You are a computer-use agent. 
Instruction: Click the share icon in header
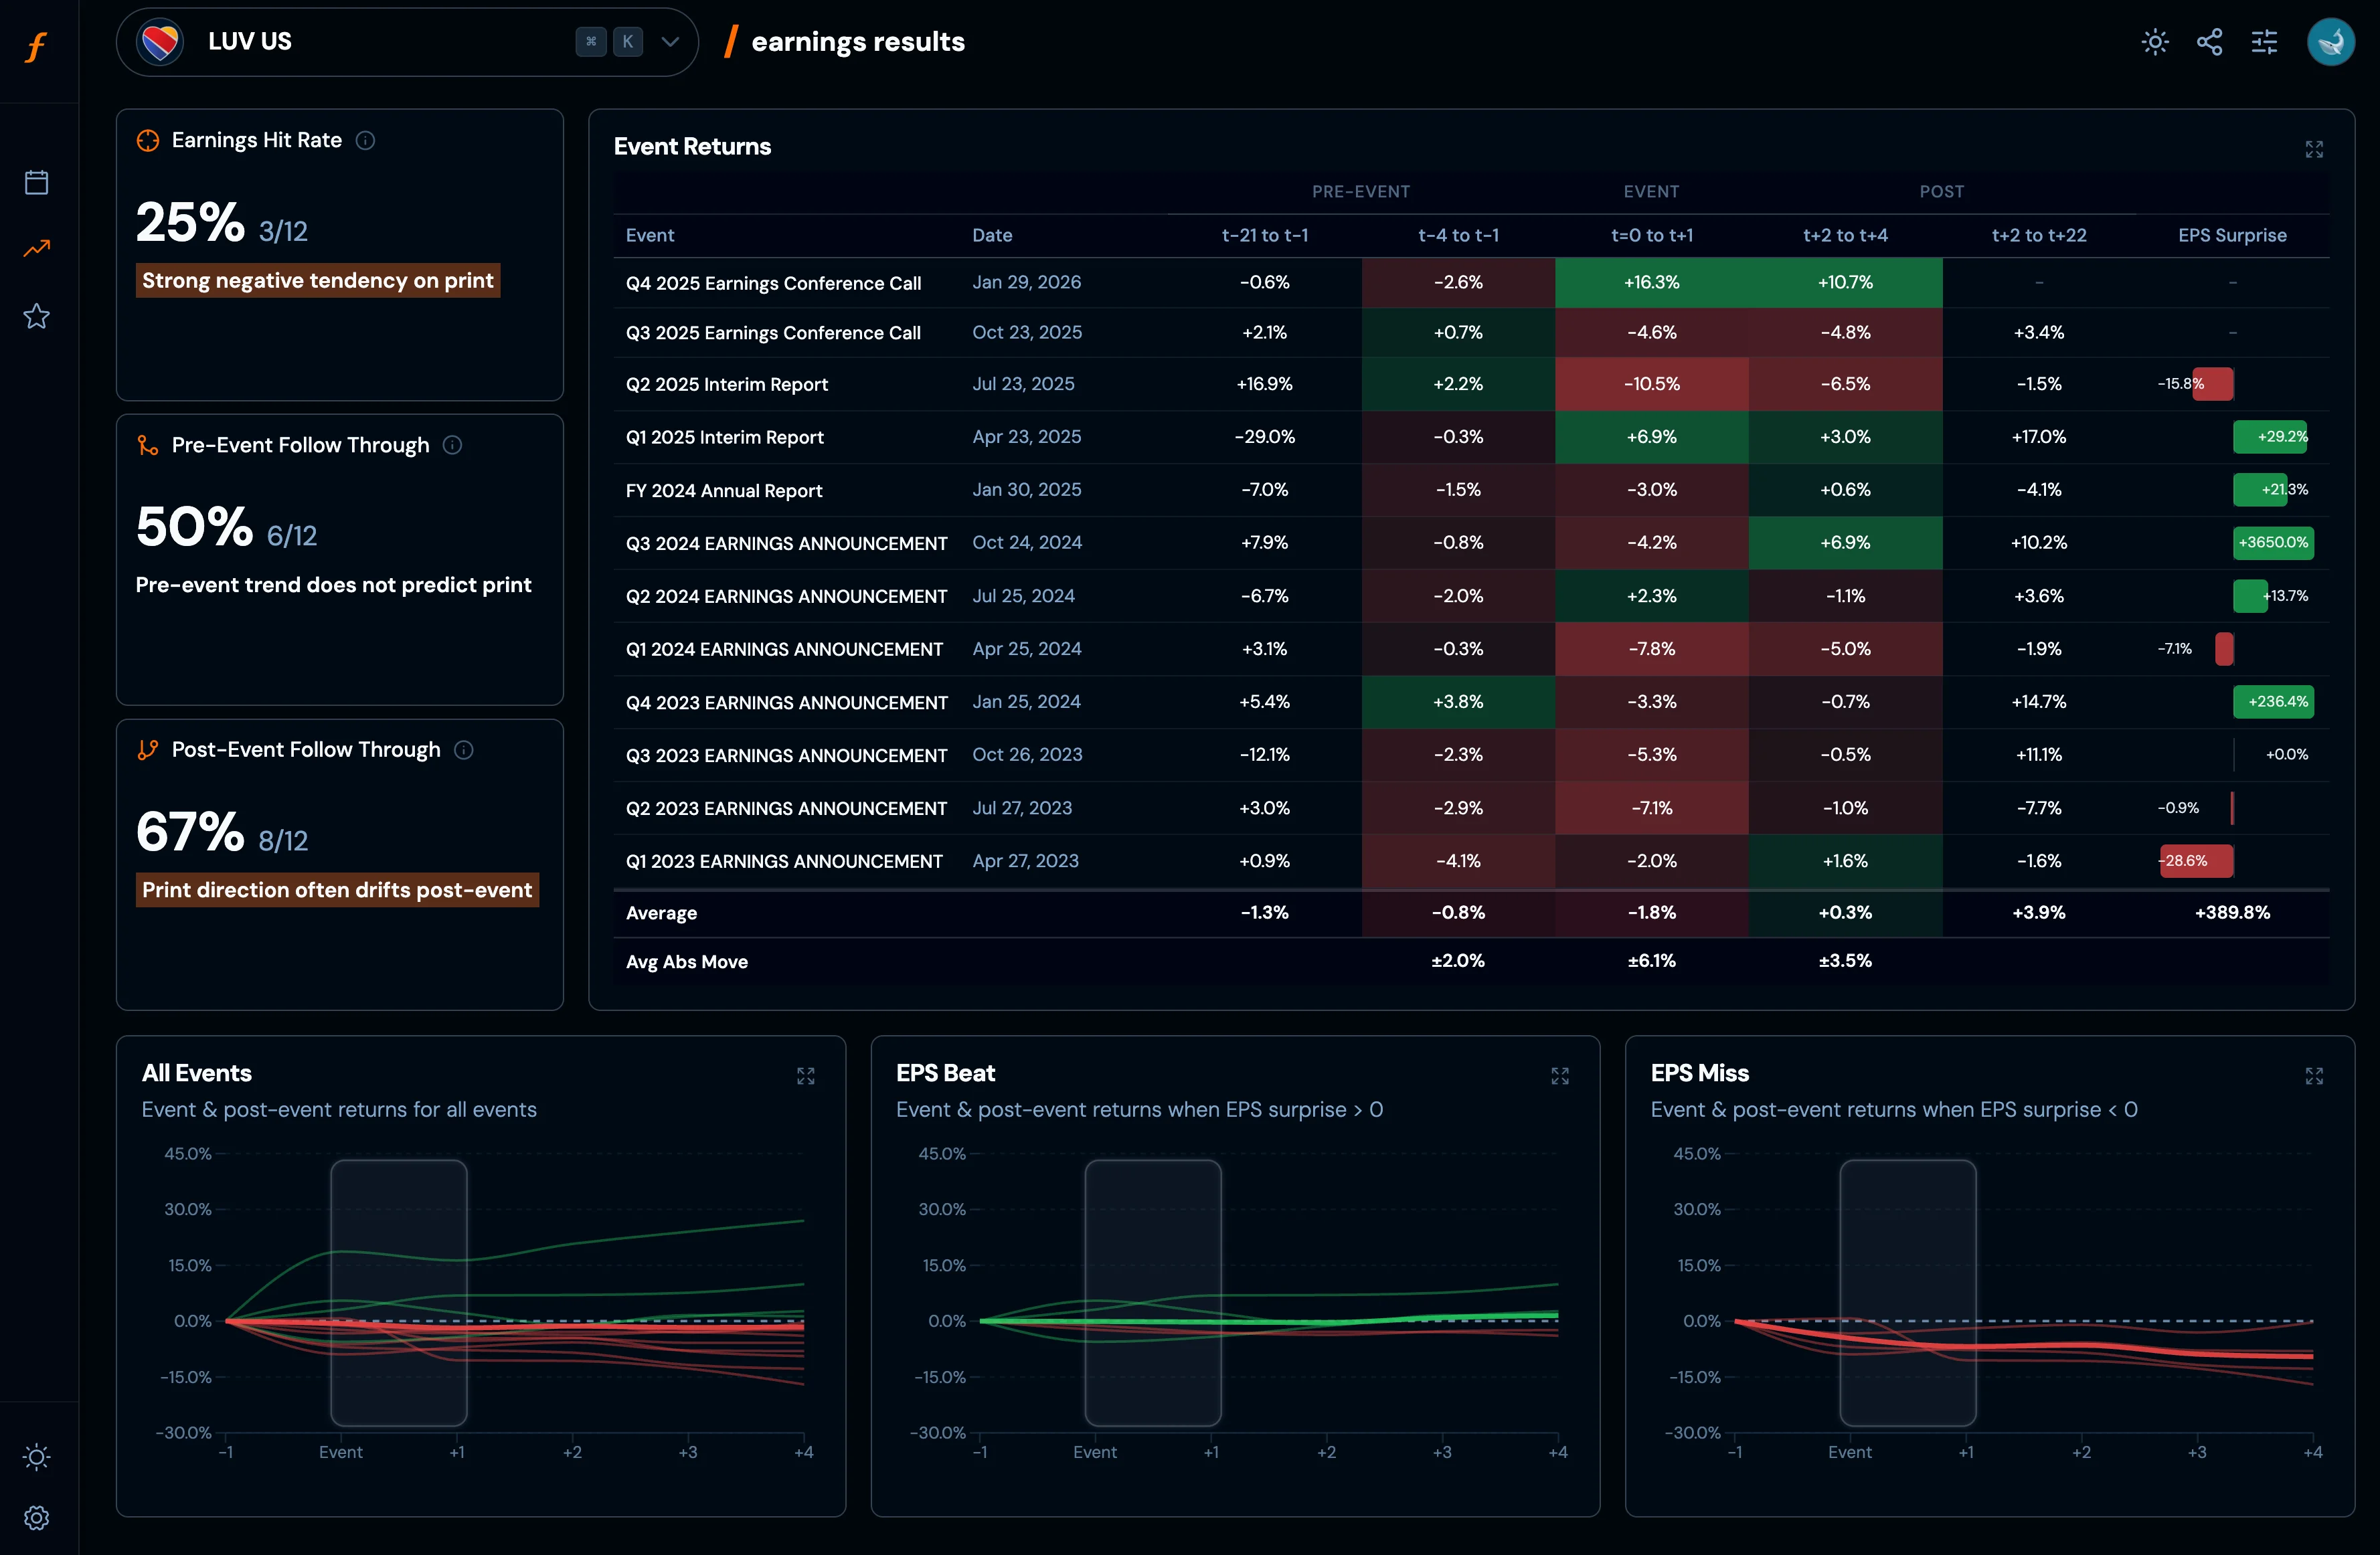[x=2209, y=42]
